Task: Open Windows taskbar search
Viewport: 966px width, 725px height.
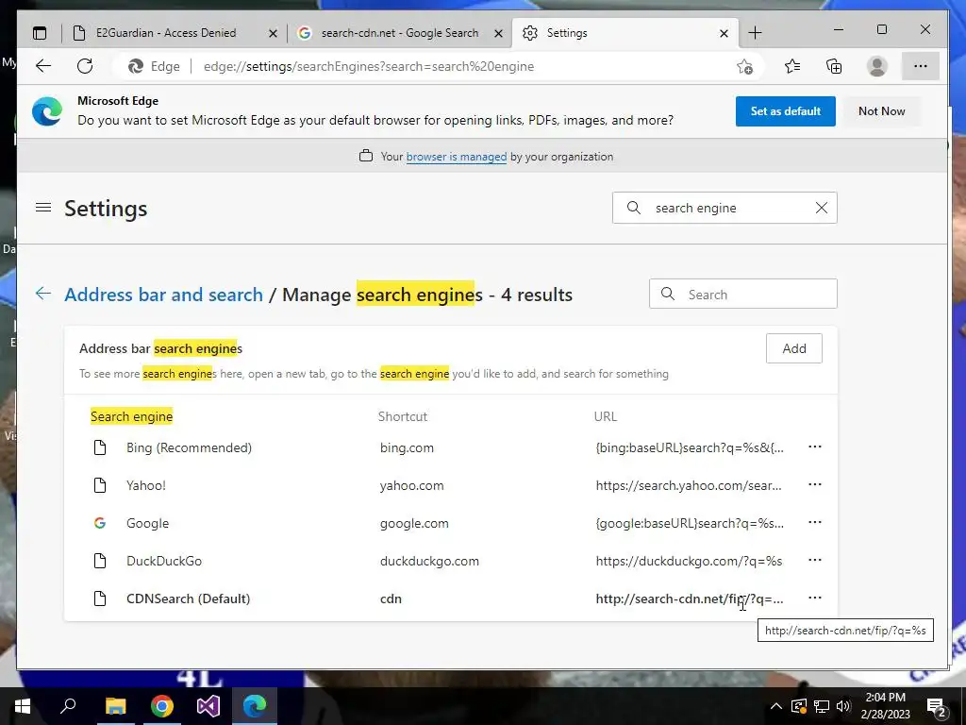Action: click(68, 706)
